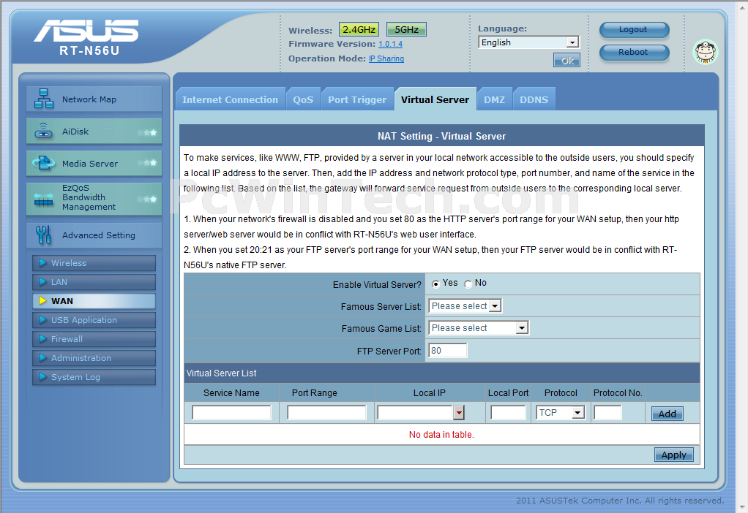Click the page vertical scrollbar
Image resolution: width=748 pixels, height=513 pixels.
[743, 256]
